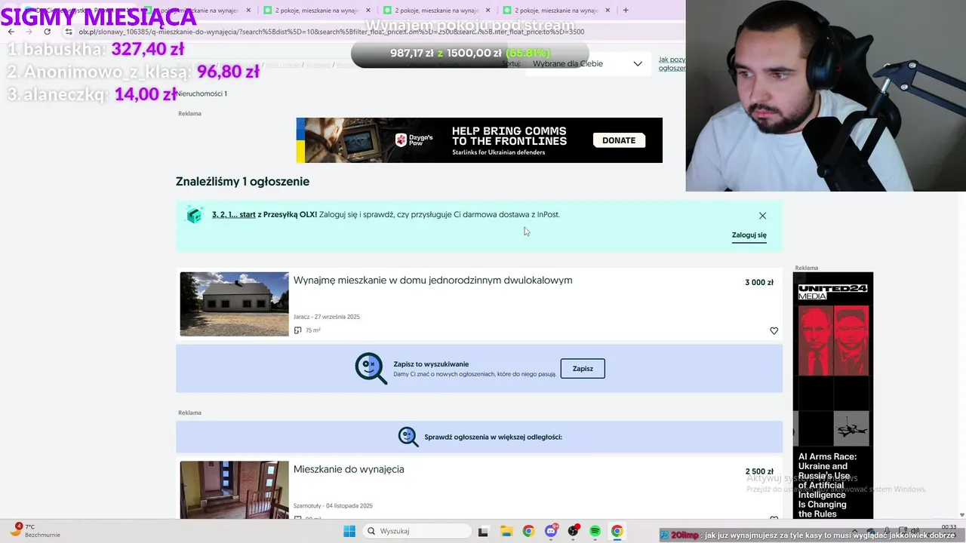966x543 pixels.
Task: Click 'Znaleźliśmy 1 ogłoszenie' heading
Action: [x=242, y=182]
